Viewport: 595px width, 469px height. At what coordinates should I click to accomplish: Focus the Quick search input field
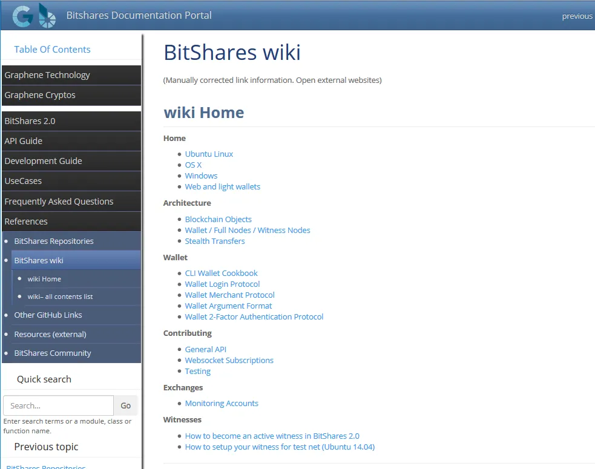click(59, 405)
